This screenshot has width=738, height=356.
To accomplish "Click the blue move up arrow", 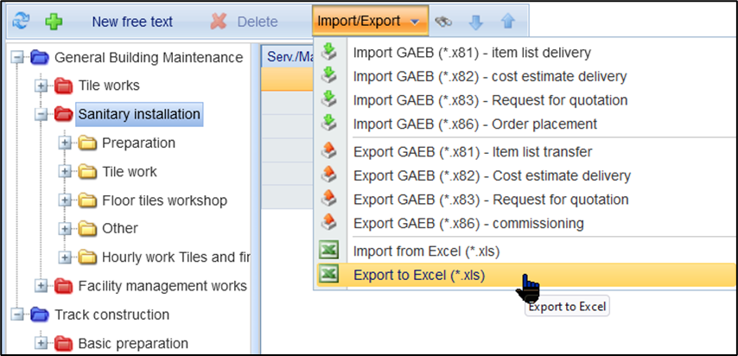I will tap(507, 21).
